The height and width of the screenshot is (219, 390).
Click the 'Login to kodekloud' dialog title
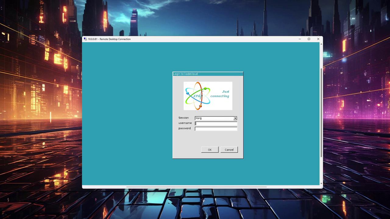coord(186,74)
